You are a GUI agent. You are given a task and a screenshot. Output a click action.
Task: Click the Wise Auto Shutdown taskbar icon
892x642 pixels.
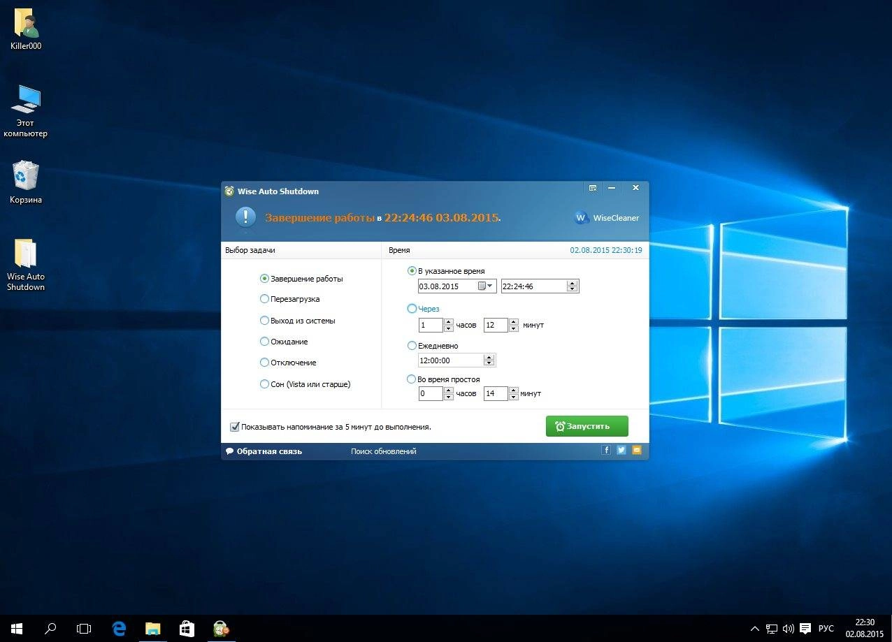221,628
